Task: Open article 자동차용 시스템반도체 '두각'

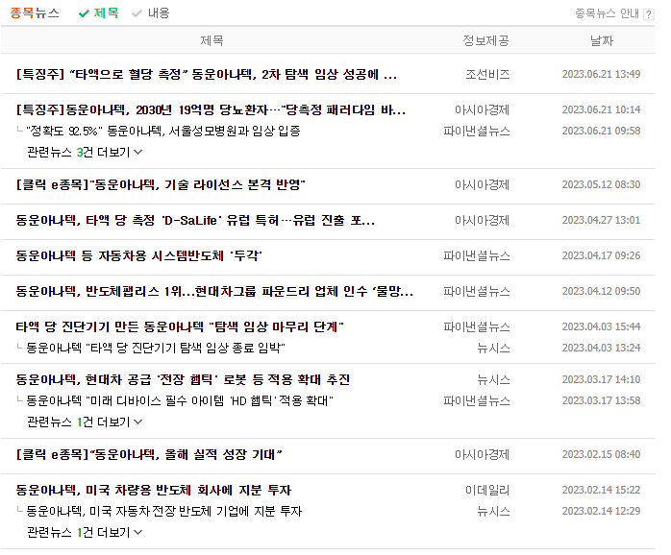Action: [138, 255]
